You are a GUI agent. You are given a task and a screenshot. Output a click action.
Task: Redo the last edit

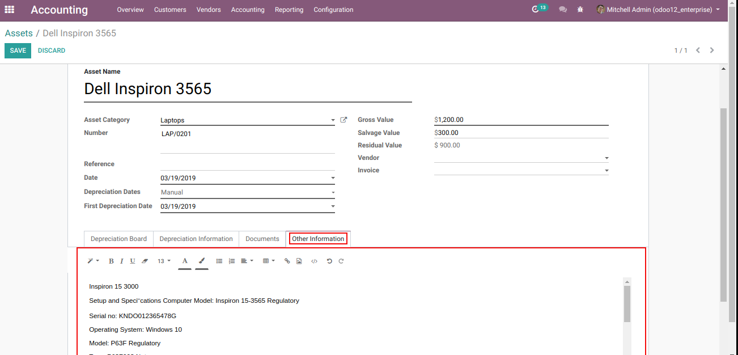341,261
